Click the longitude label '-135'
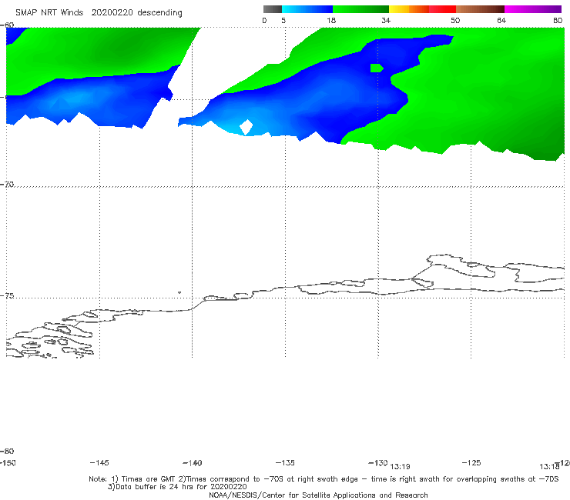570x500 pixels. pos(285,462)
